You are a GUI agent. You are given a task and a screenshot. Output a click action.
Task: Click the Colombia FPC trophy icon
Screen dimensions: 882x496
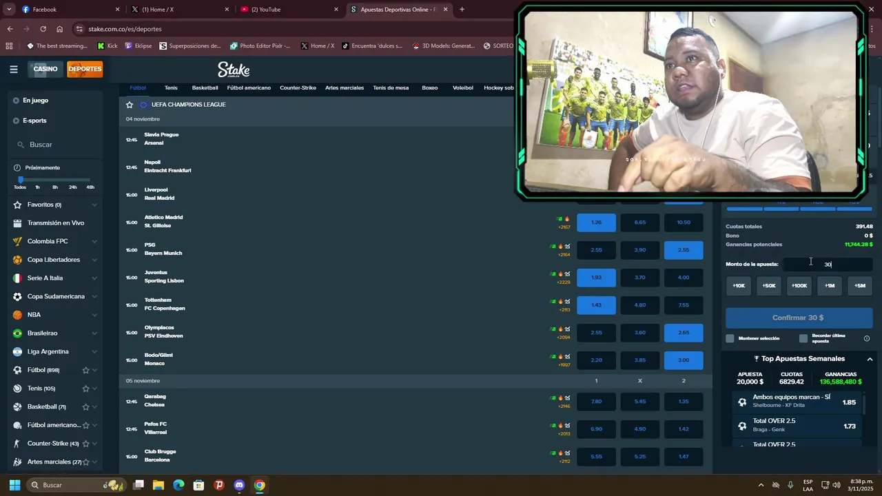click(17, 241)
